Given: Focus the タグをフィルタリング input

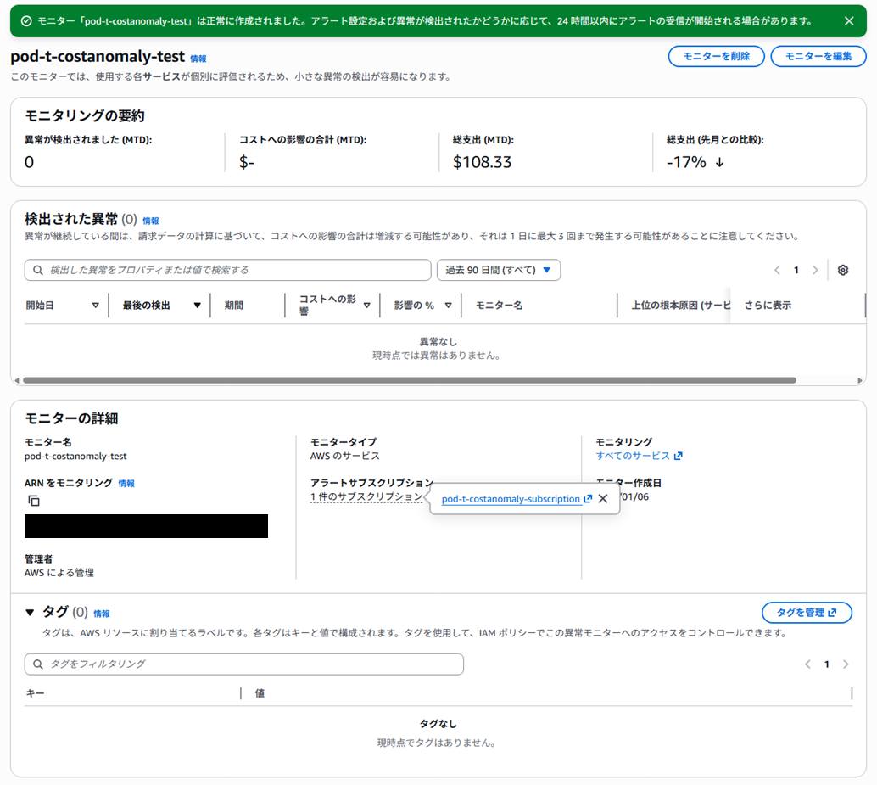Looking at the screenshot, I should 244,664.
